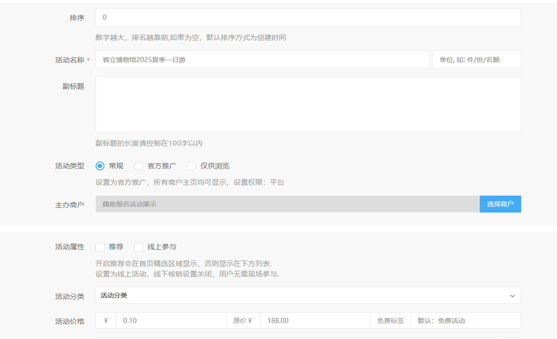
Task: Click the 免费标签 prefix label
Action: [390, 321]
